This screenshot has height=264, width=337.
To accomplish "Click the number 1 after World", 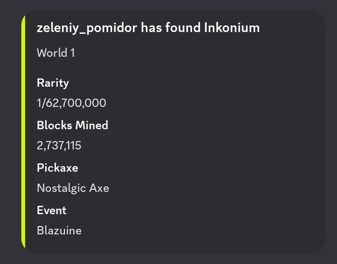I will coord(72,53).
